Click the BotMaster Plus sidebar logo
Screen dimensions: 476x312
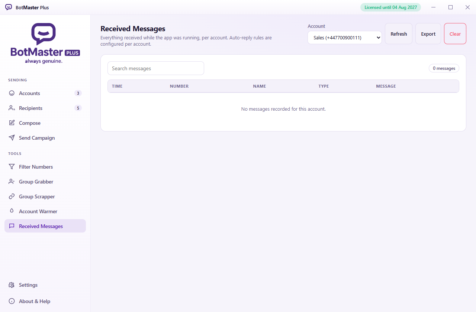coord(45,43)
